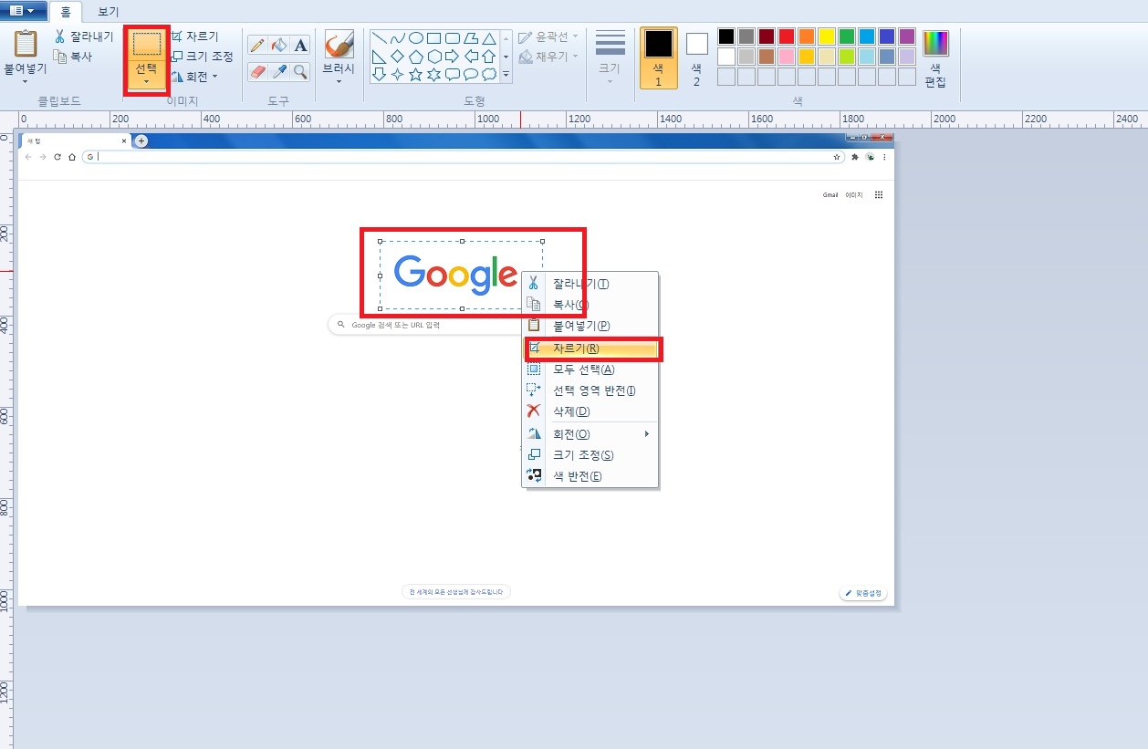Choose Paste 붙여넣기(P) in context menu
1148x749 pixels.
590,326
